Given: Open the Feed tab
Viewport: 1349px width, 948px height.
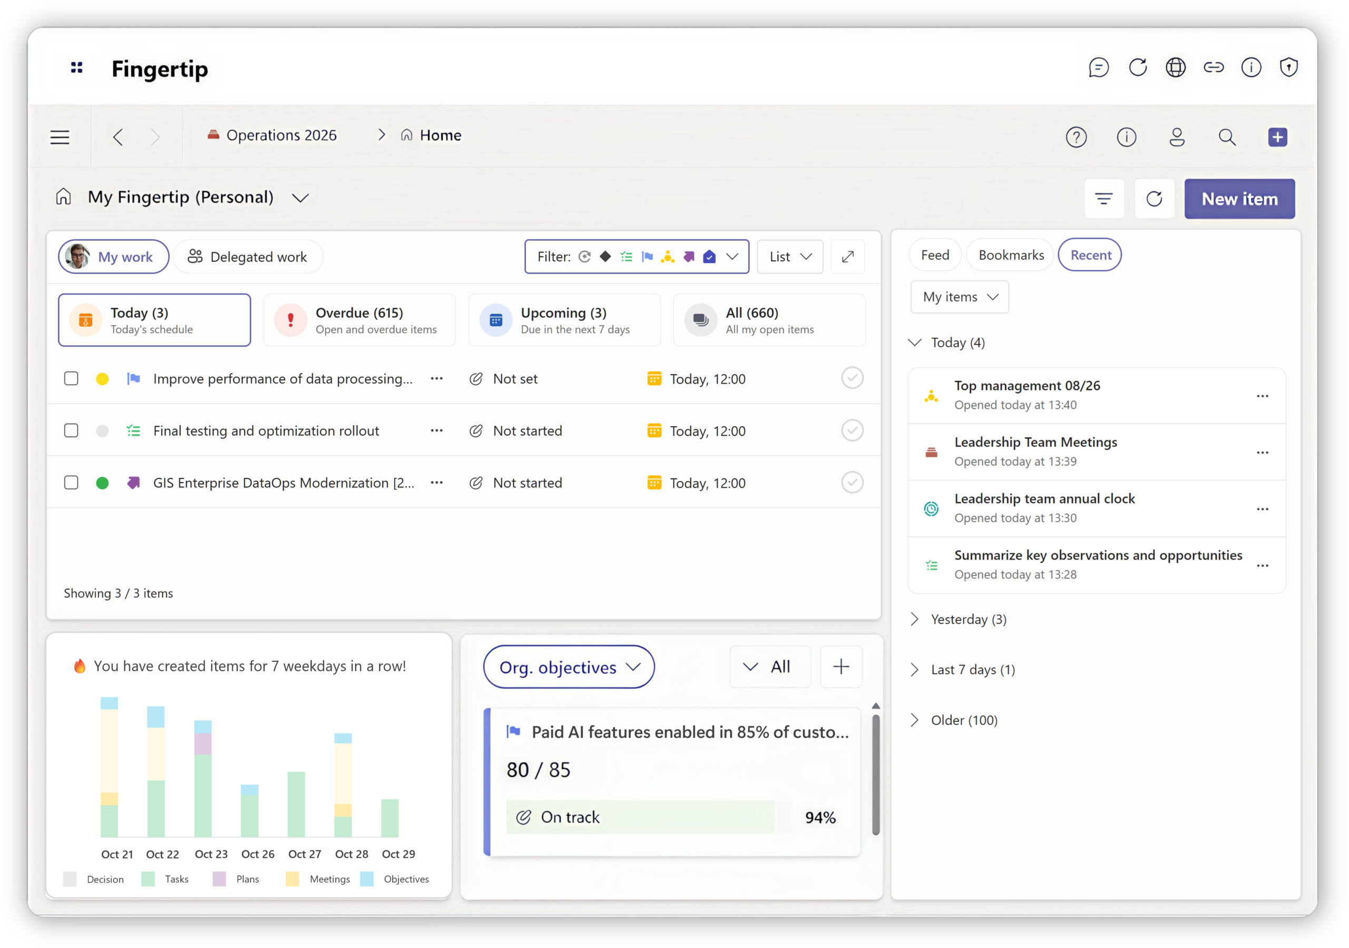Looking at the screenshot, I should tap(935, 255).
